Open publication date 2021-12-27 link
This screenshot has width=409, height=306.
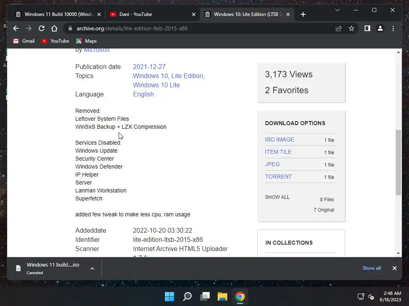(149, 67)
